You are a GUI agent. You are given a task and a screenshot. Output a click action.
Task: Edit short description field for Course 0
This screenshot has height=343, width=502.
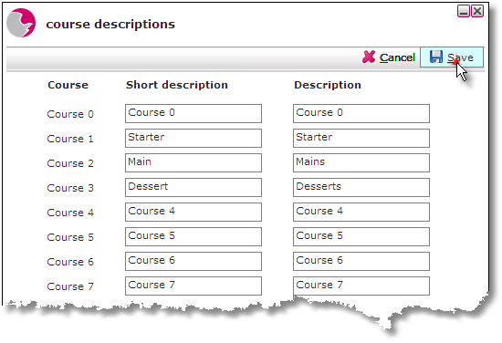tap(193, 113)
